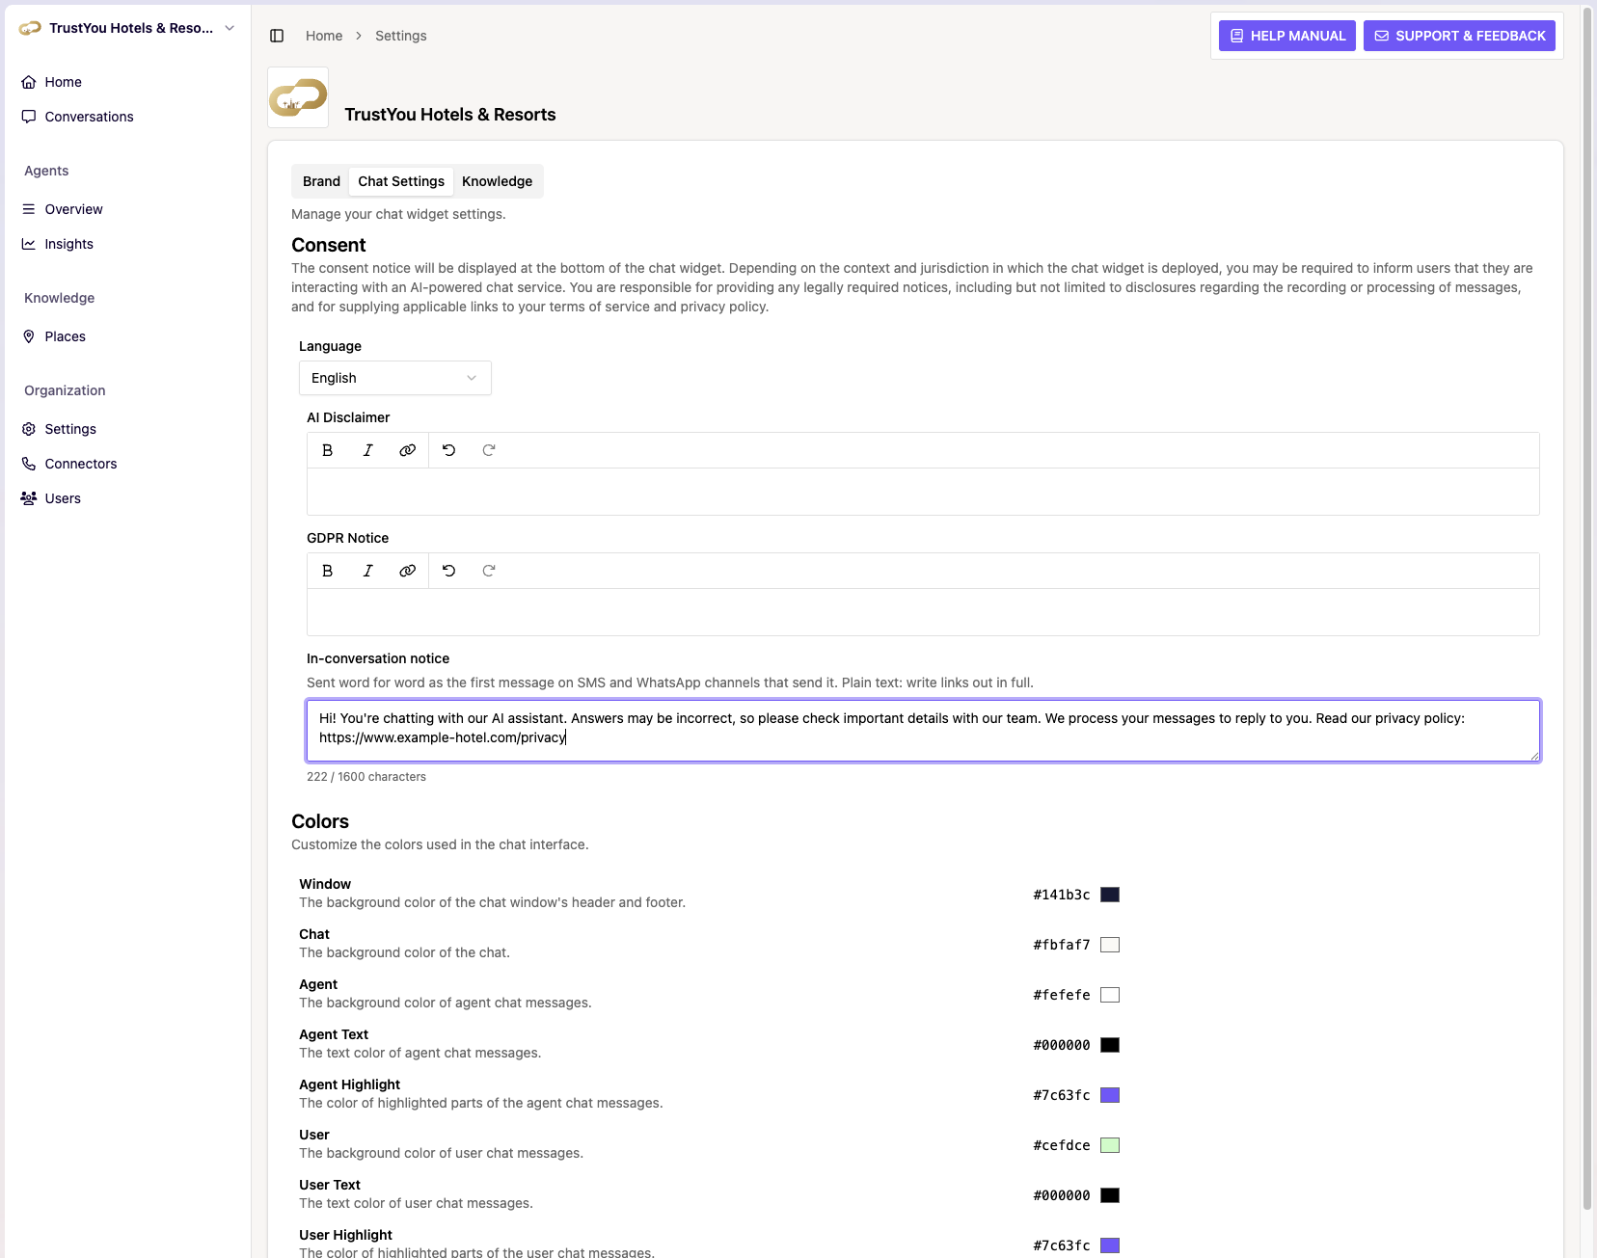Click Italic in AI Disclaimer toolbar
This screenshot has width=1597, height=1258.
click(x=368, y=450)
